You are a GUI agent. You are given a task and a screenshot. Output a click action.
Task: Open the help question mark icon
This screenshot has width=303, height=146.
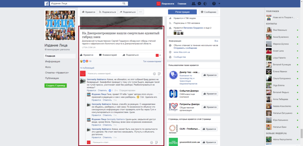214,4
